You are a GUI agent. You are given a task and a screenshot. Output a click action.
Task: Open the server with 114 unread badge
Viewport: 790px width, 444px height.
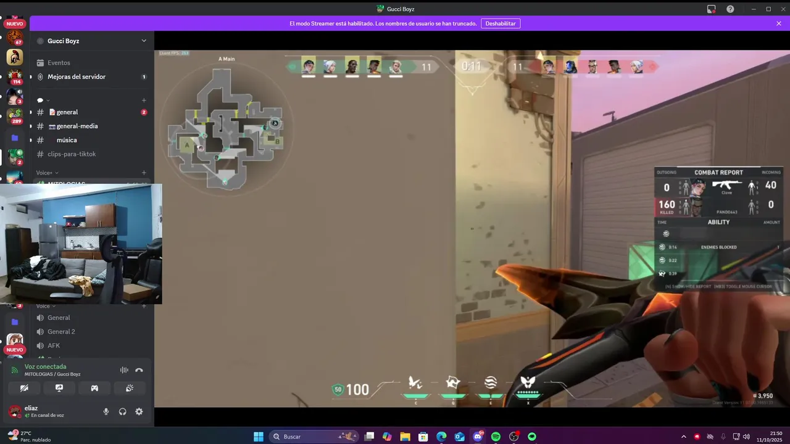point(15,77)
